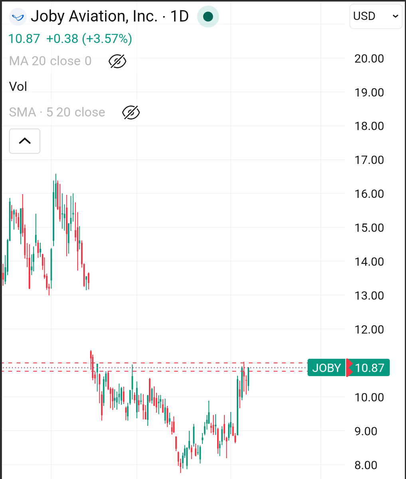
Task: Click the MA 20 close 0 legend text
Action: coord(50,61)
